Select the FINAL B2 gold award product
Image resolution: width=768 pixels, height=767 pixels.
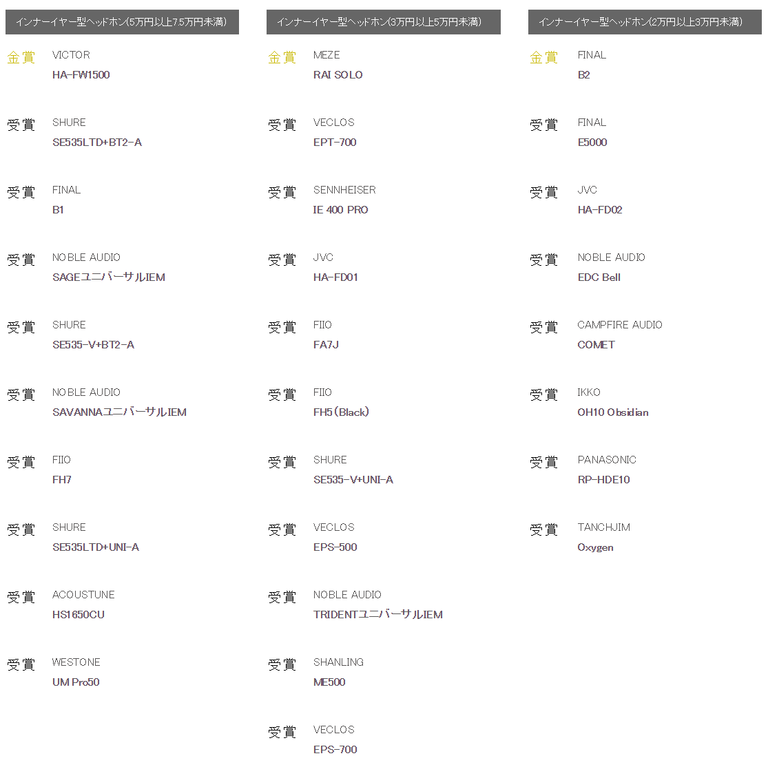(584, 75)
